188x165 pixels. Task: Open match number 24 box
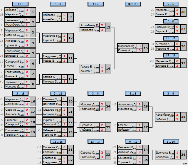(x=108, y=106)
